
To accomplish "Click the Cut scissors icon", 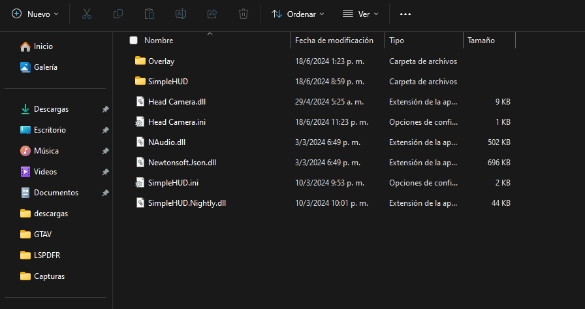I will [87, 14].
